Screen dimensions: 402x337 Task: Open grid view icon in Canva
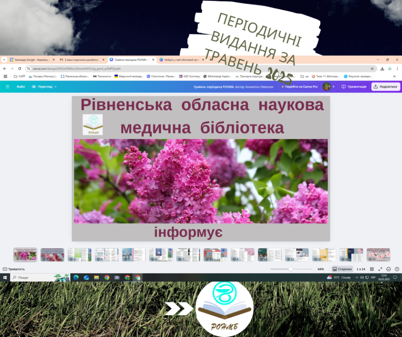tap(372, 269)
